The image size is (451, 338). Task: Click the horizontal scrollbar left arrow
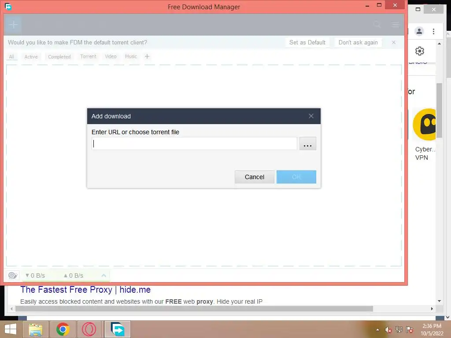pyautogui.click(x=11, y=309)
